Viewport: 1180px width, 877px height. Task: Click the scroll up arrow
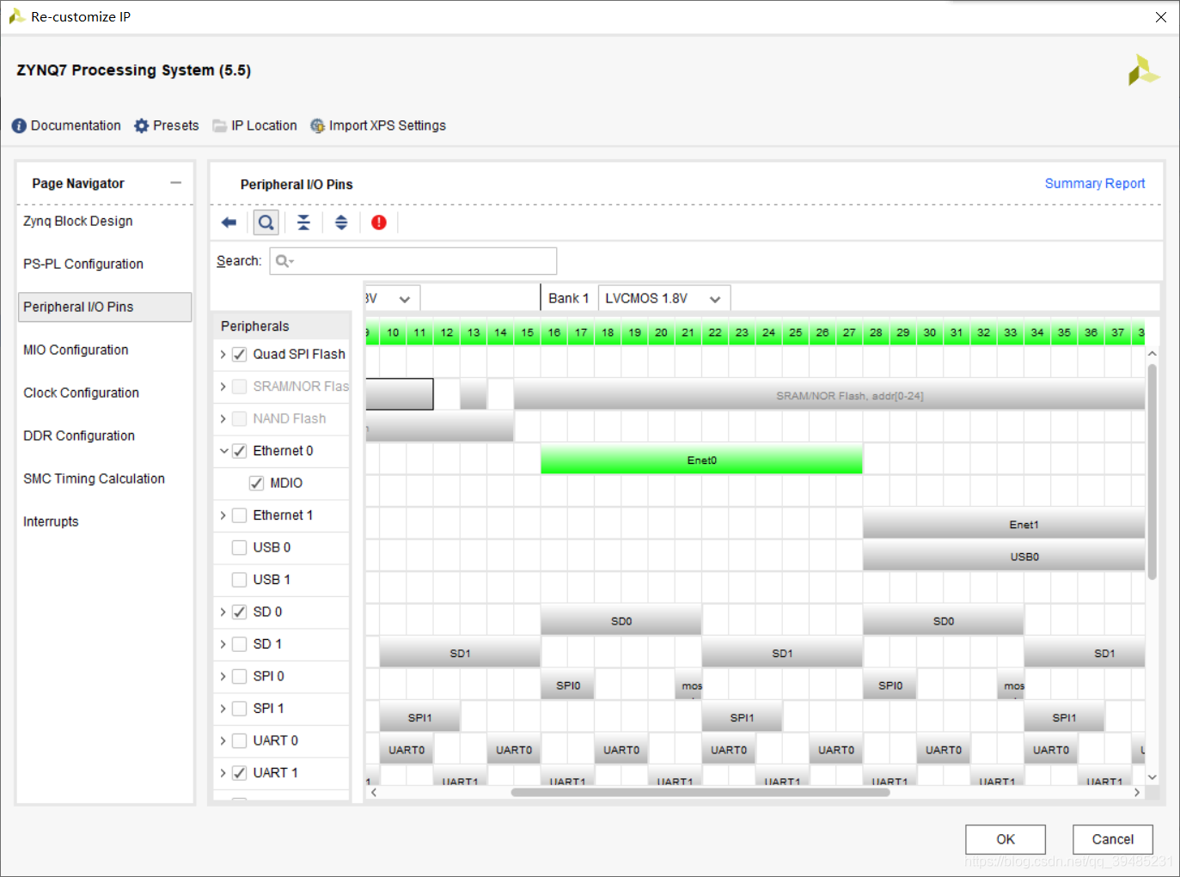[1152, 353]
